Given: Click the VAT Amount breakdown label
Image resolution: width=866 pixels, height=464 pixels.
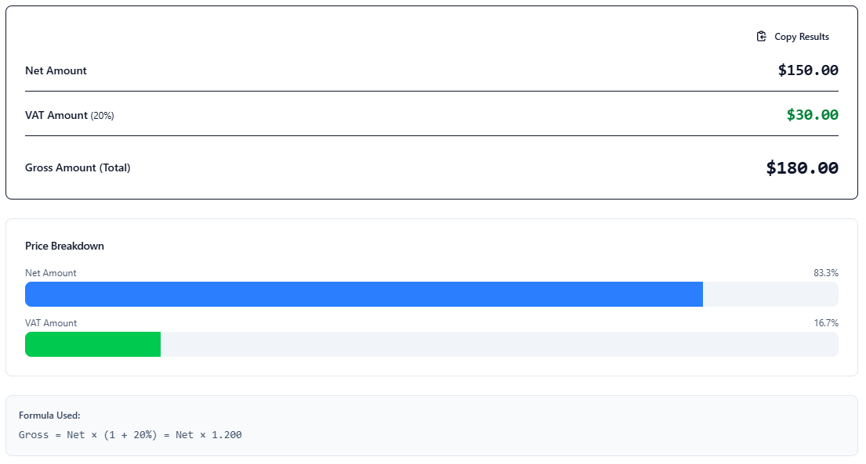Looking at the screenshot, I should [51, 322].
